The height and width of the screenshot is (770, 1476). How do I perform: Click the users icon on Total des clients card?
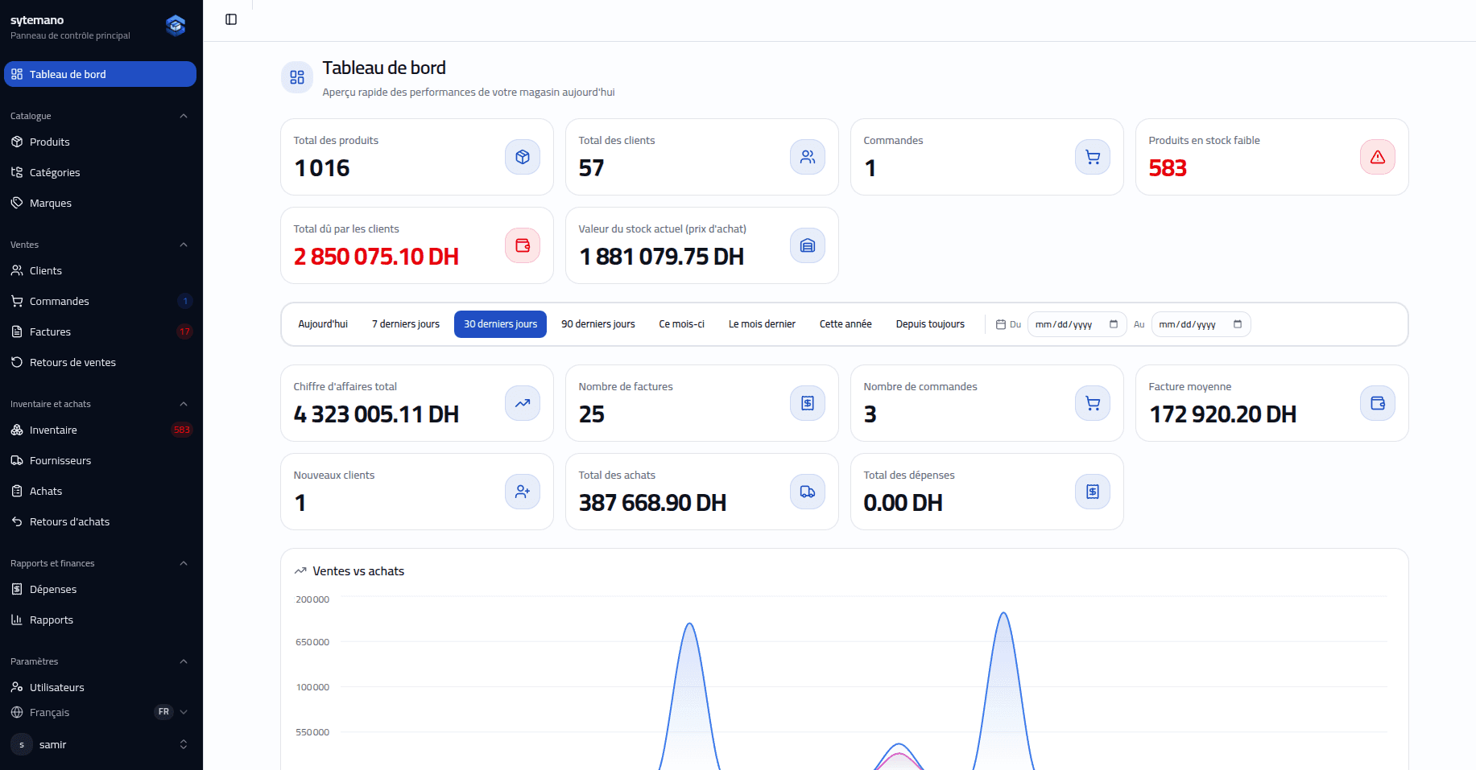(808, 157)
